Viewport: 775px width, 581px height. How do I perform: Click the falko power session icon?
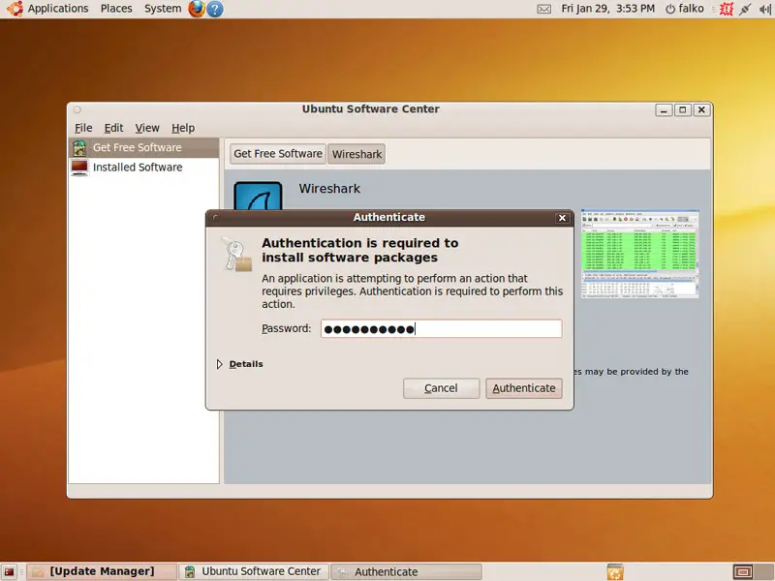(669, 9)
